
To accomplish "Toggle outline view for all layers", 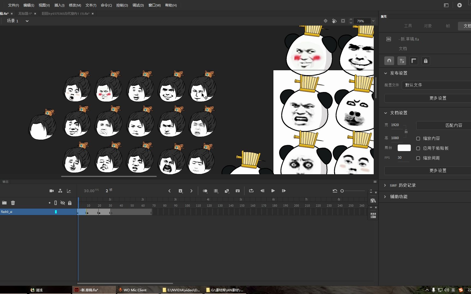I will coord(56,203).
